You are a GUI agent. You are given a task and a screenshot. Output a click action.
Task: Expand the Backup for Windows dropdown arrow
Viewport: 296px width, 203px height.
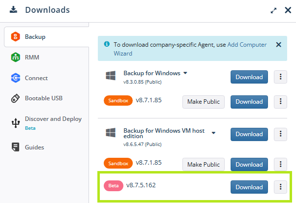click(185, 73)
